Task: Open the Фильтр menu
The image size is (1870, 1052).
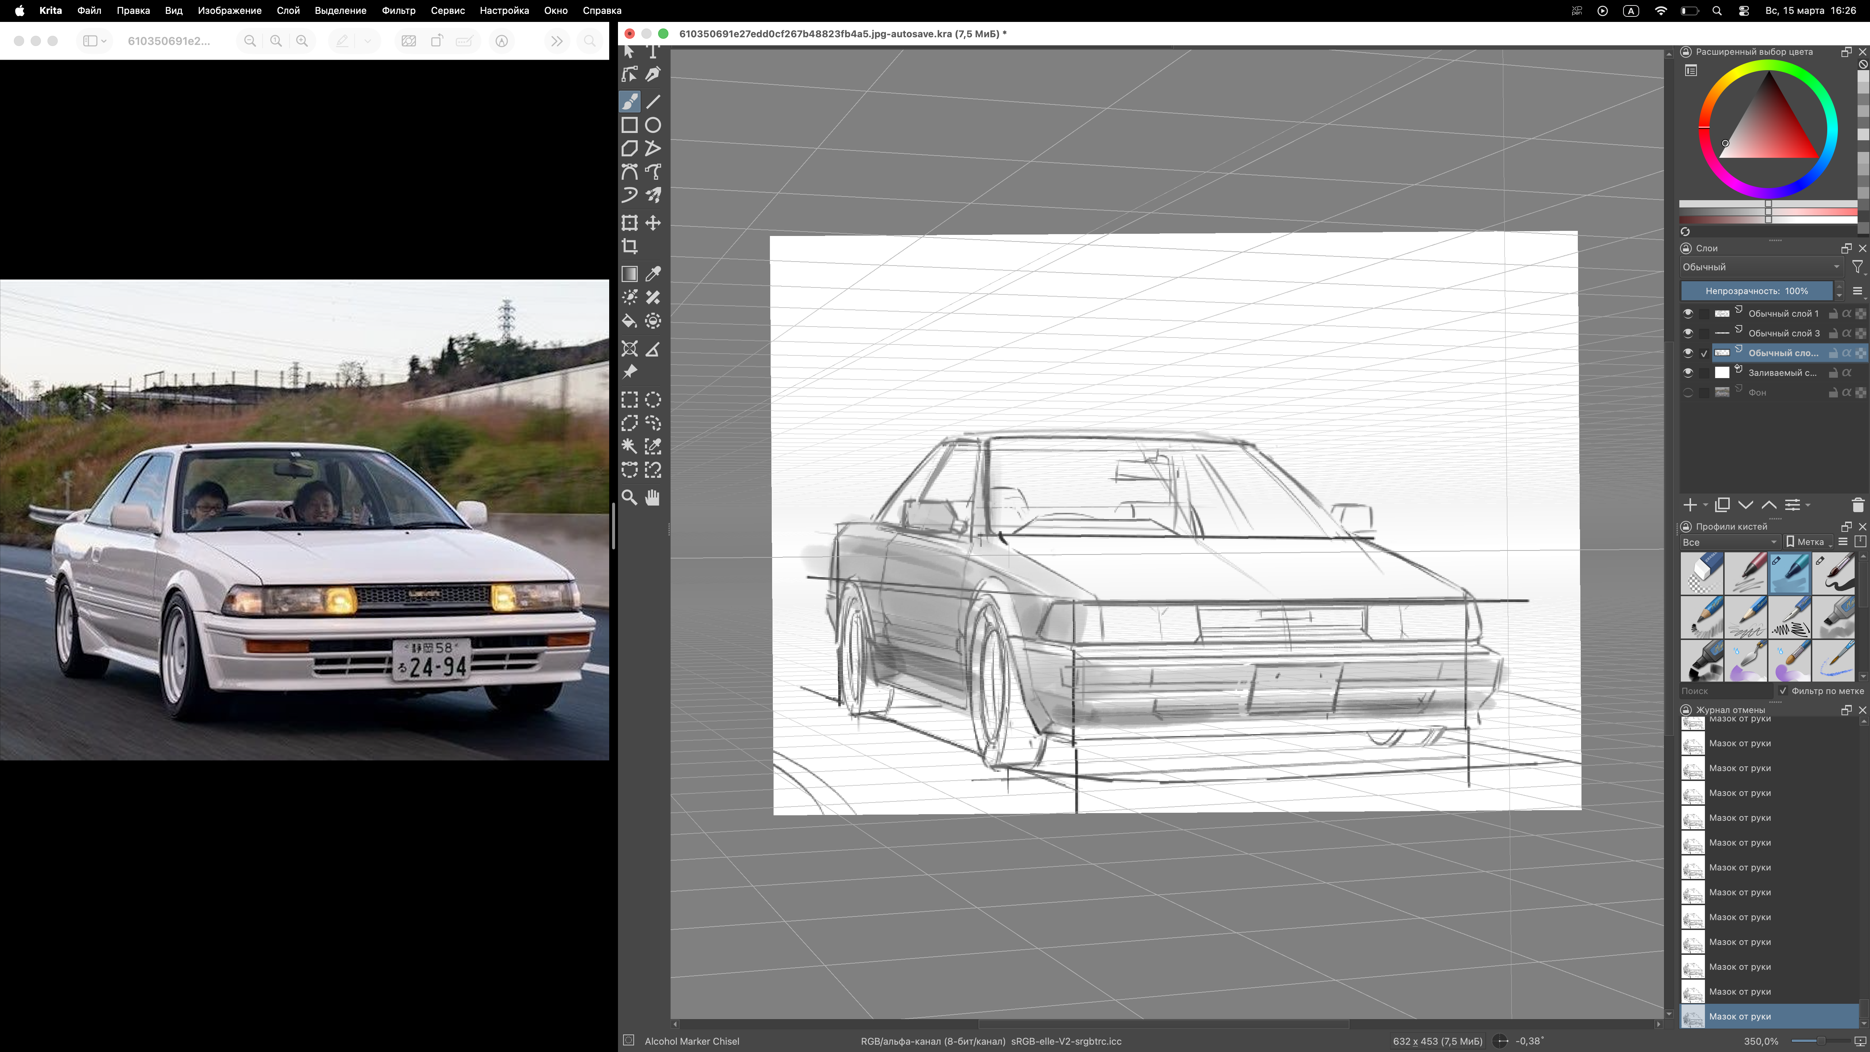Action: [398, 11]
